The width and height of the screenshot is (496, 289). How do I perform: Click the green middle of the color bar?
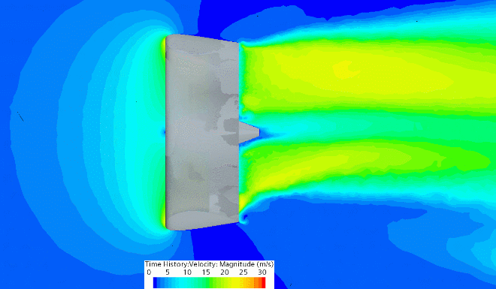tap(209, 282)
